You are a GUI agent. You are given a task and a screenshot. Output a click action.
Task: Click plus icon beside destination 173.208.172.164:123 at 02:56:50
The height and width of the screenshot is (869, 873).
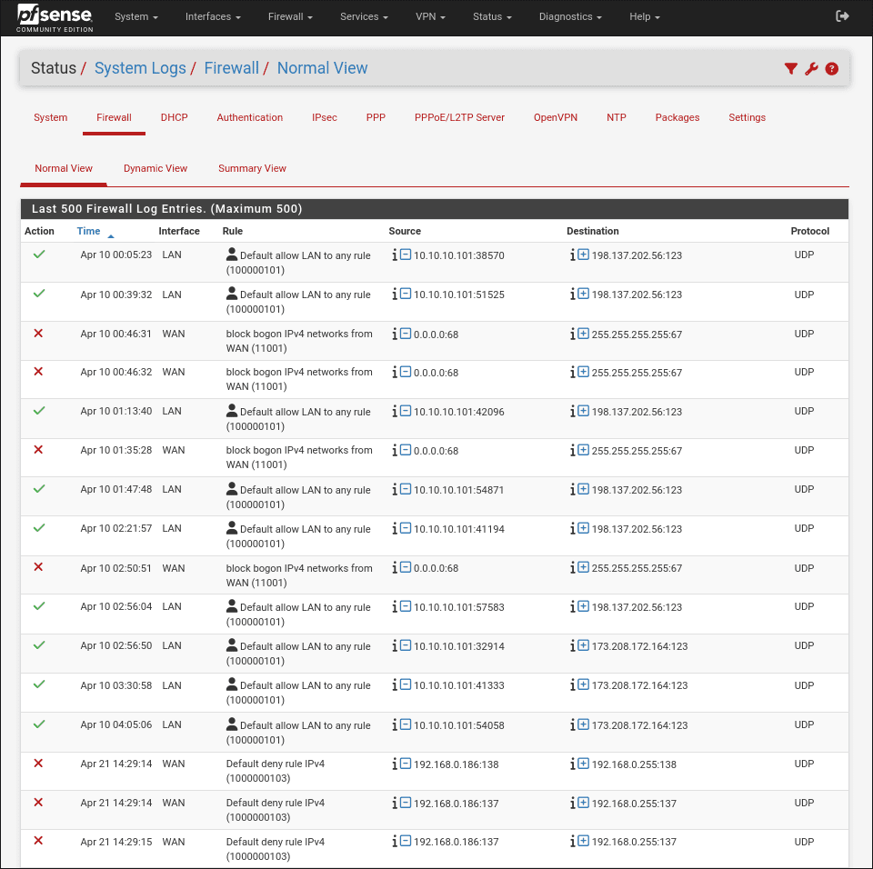tap(584, 645)
